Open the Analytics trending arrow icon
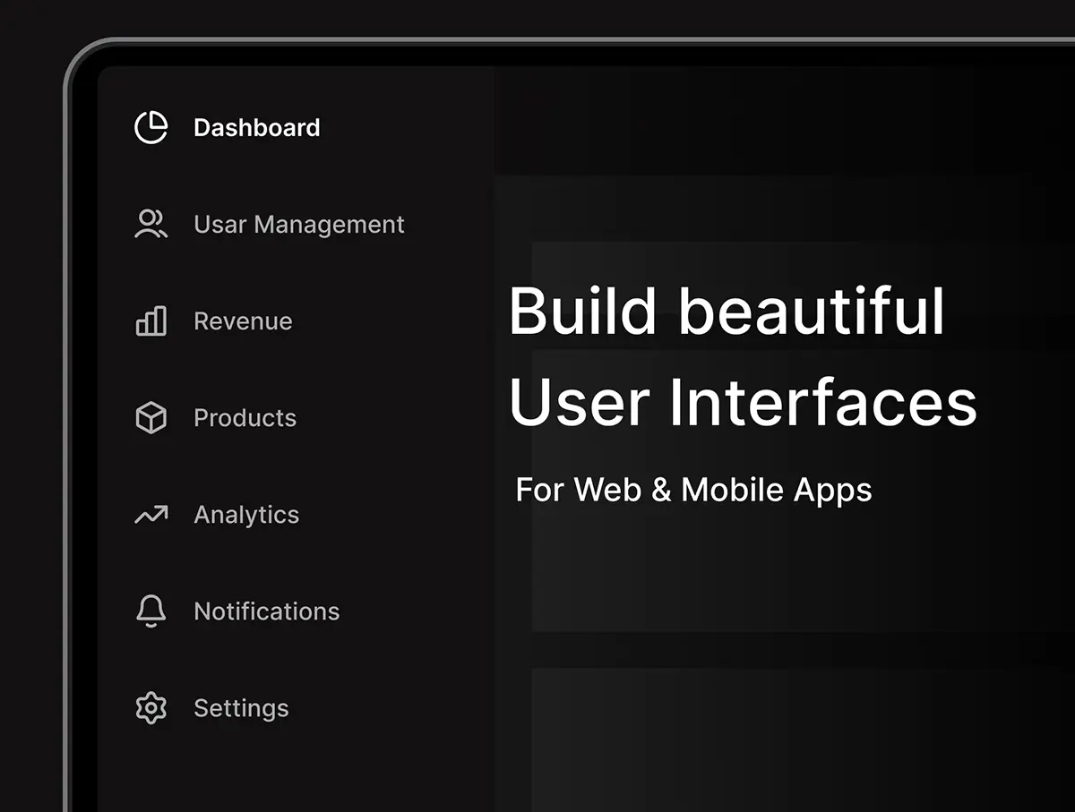 coord(150,515)
